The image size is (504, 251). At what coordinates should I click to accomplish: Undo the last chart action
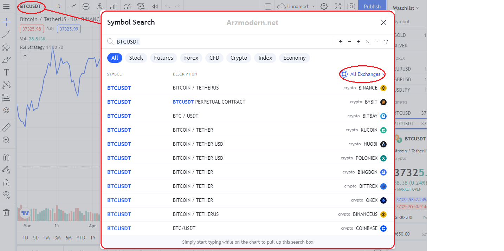(168, 6)
